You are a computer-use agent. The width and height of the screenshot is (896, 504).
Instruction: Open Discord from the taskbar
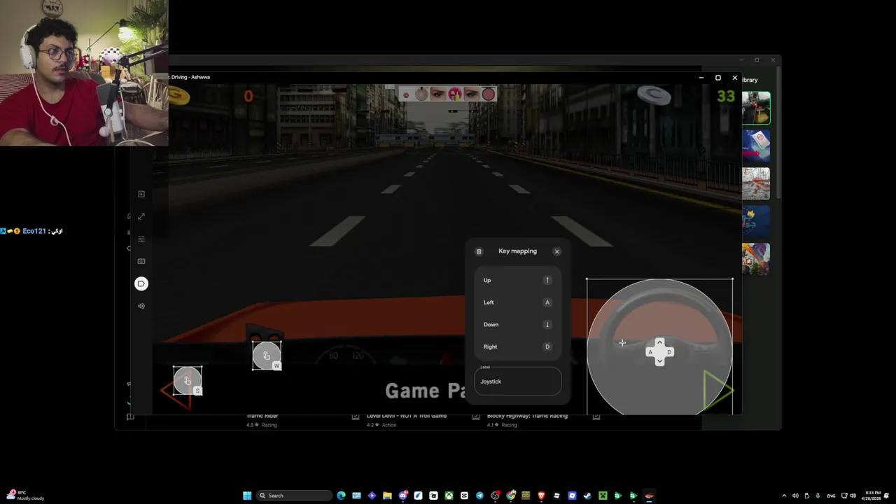click(x=402, y=496)
